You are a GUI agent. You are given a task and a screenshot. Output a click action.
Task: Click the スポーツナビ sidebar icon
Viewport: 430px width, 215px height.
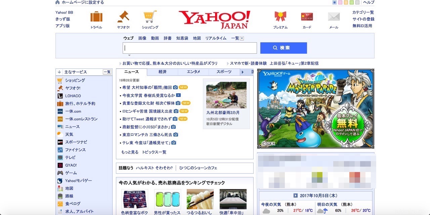[x=60, y=142]
